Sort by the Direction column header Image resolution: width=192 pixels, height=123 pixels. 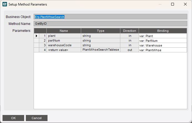click(129, 31)
